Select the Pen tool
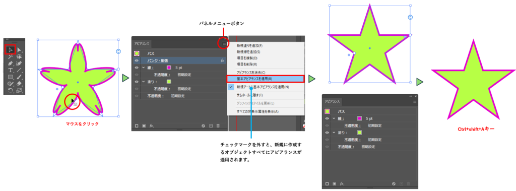Viewport: 516px width, 191px height. 10,63
